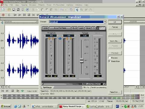Click the 44,100 Hz status bar entry
This screenshot has height=109, width=145.
click(x=92, y=101)
